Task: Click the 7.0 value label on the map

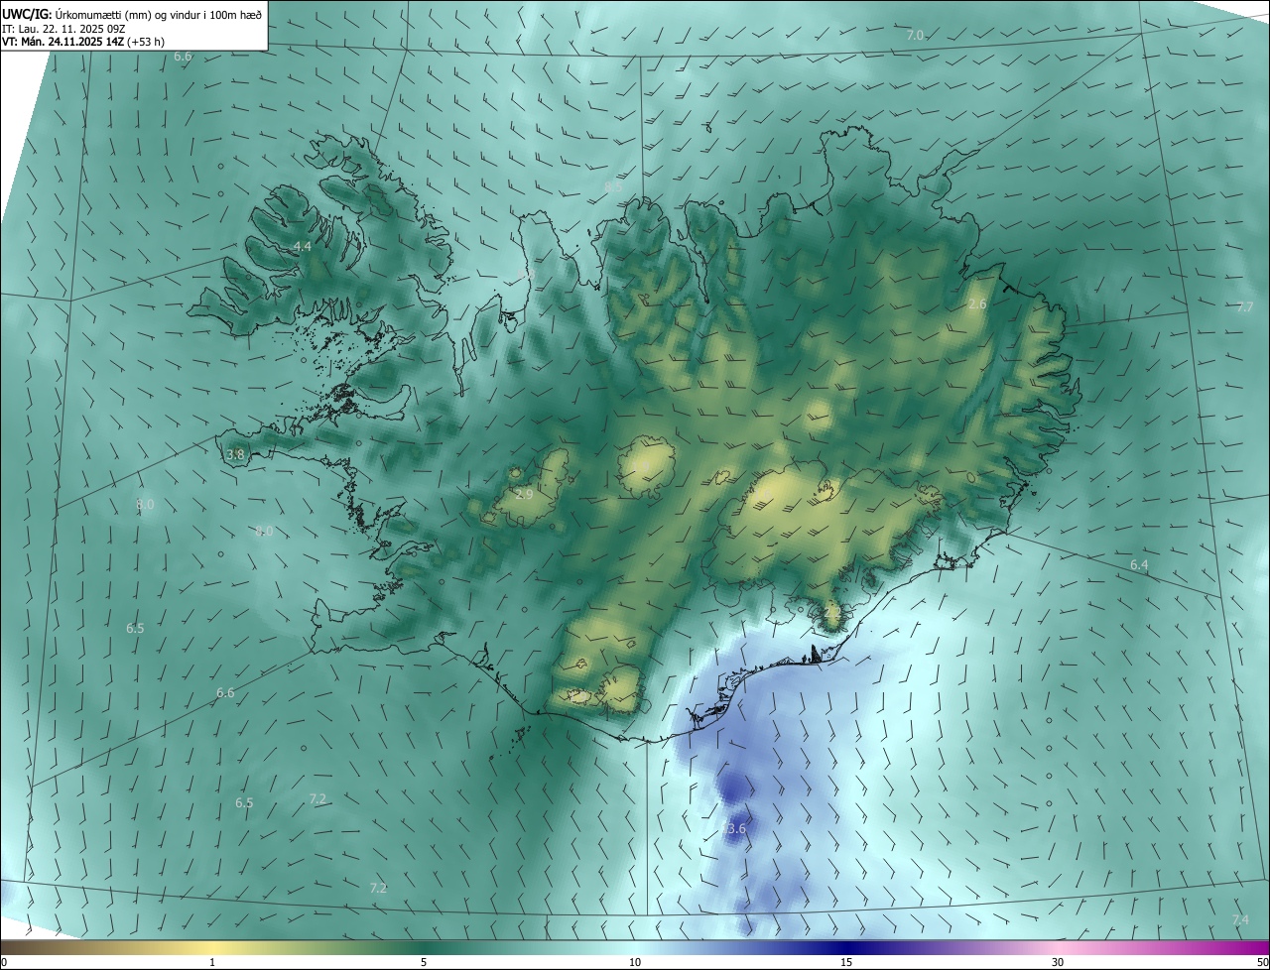Action: pos(915,35)
